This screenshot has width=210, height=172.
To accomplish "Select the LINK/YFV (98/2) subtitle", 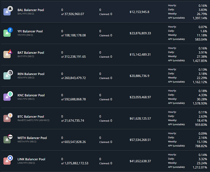I will [x=26, y=163].
